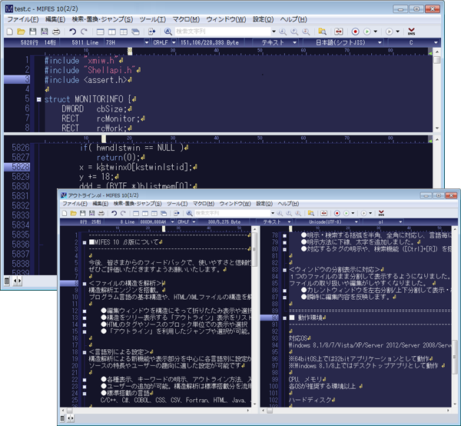The width and height of the screenshot is (461, 426).
Task: Click the Redo arrow in test.c toolbar
Action: coord(84,32)
